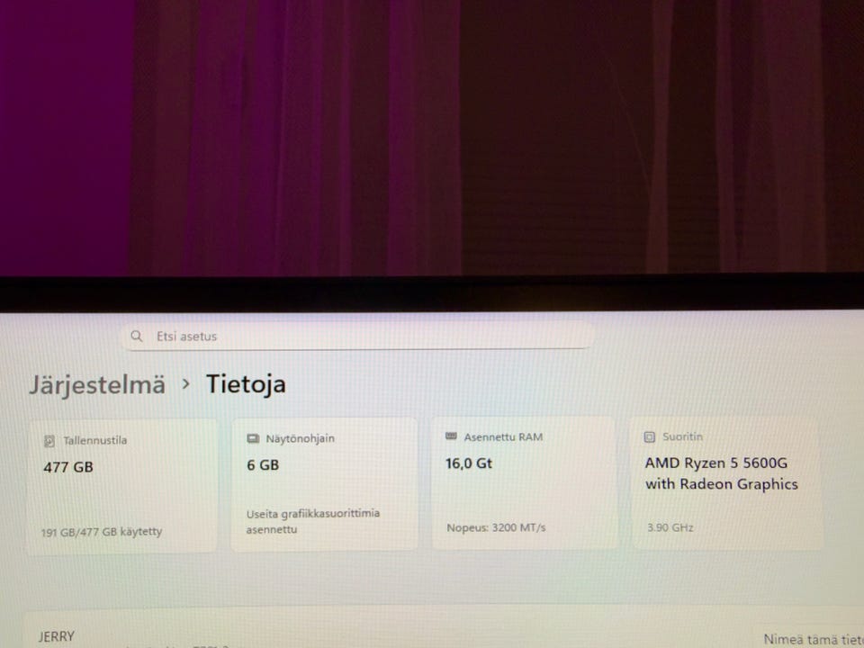Click the Nopeus: 3200 MT/s text
Viewport: 864px width, 648px height.
(x=496, y=528)
